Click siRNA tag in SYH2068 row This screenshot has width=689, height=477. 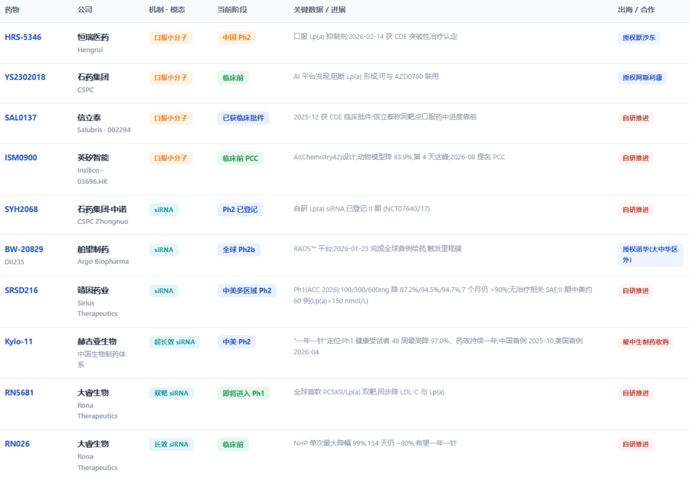[x=163, y=210]
